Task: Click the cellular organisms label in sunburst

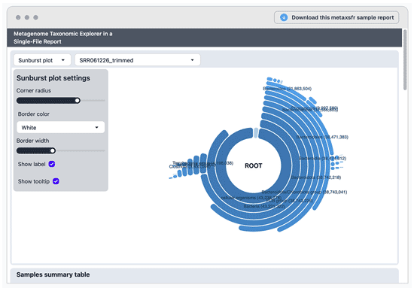Action: 251,198
